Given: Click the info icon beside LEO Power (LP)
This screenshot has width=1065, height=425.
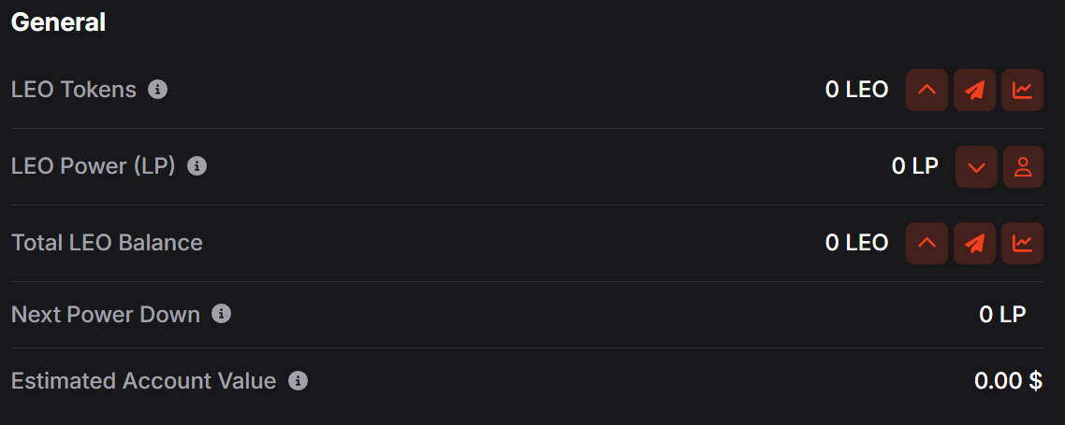Looking at the screenshot, I should pos(197,166).
